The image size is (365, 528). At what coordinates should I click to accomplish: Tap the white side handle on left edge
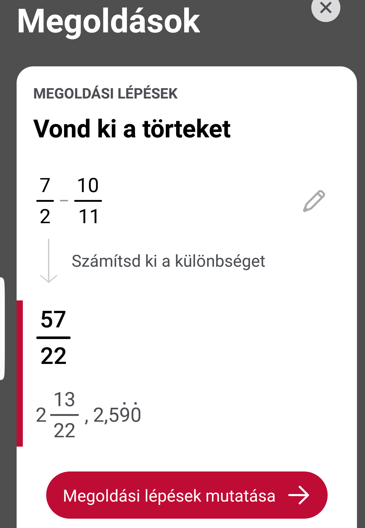click(x=2, y=328)
